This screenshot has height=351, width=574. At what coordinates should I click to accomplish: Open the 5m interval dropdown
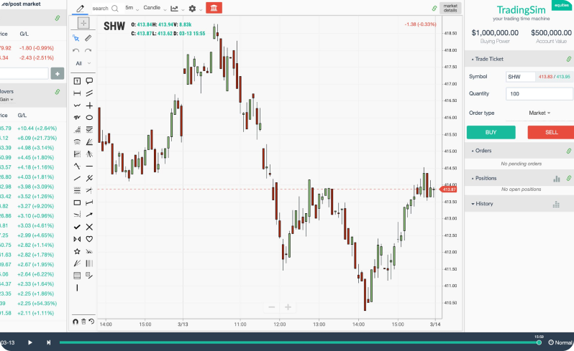tap(132, 8)
